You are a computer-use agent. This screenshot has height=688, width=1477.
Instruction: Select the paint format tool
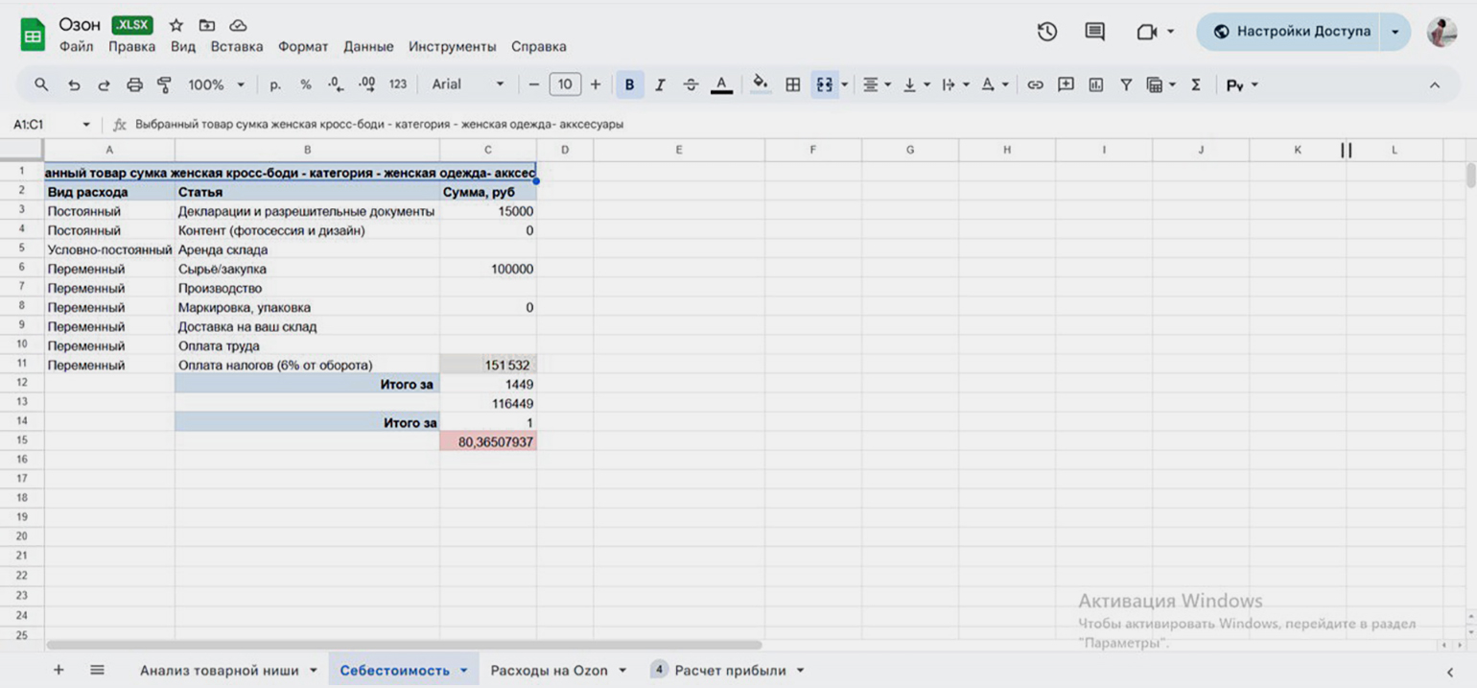[x=163, y=85]
